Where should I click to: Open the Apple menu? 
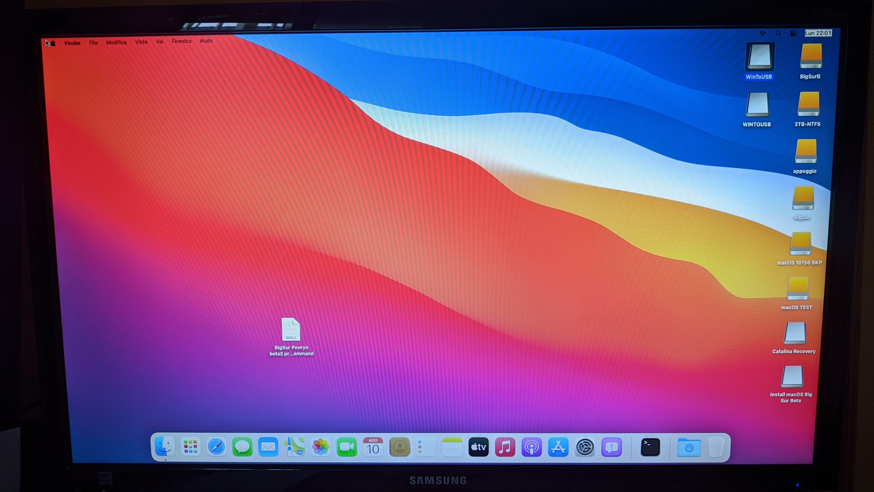point(52,43)
